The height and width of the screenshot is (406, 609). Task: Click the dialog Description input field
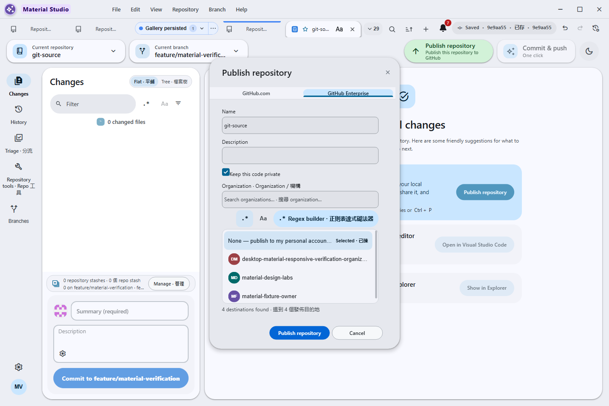coord(300,155)
